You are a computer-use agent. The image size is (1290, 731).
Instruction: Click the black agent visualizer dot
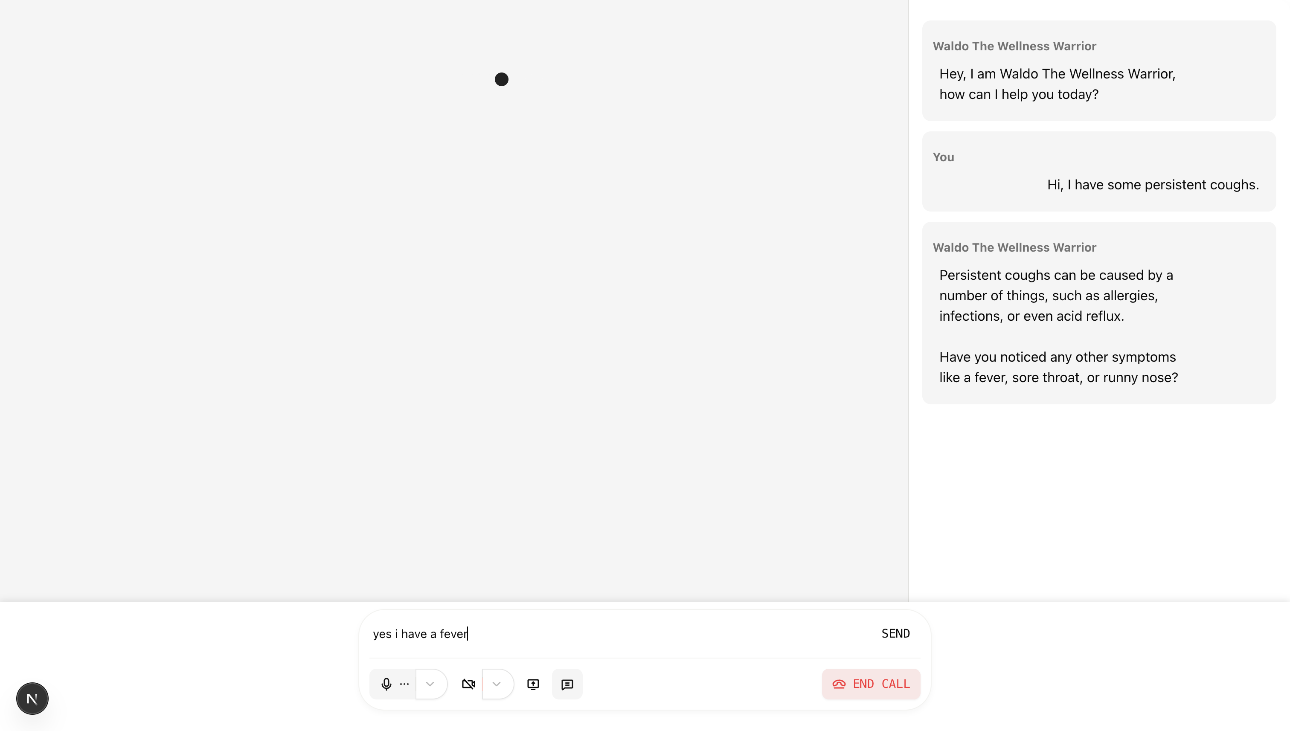501,79
